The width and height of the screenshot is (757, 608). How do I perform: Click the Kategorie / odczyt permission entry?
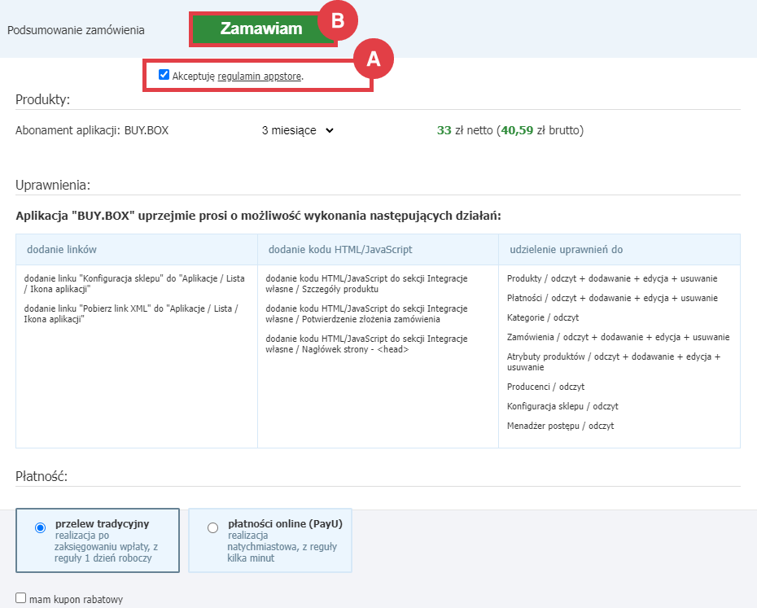(x=543, y=317)
